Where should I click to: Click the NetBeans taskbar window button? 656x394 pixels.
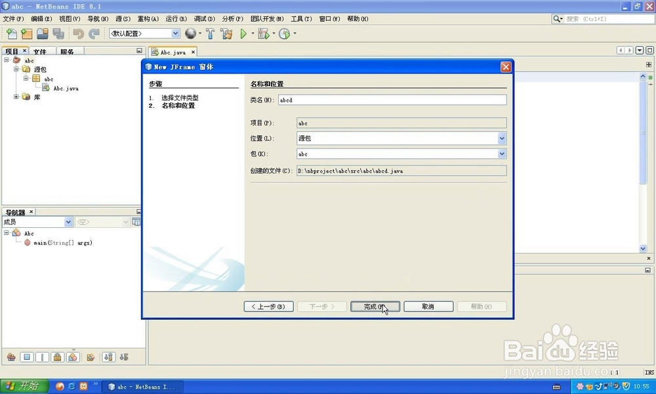click(x=144, y=387)
